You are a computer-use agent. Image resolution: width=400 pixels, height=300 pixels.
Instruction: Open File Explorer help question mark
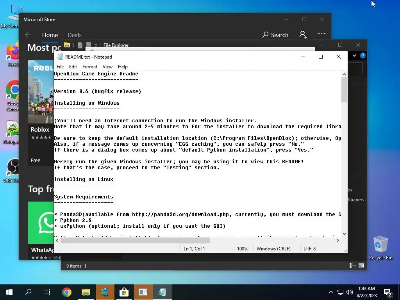[363, 55]
